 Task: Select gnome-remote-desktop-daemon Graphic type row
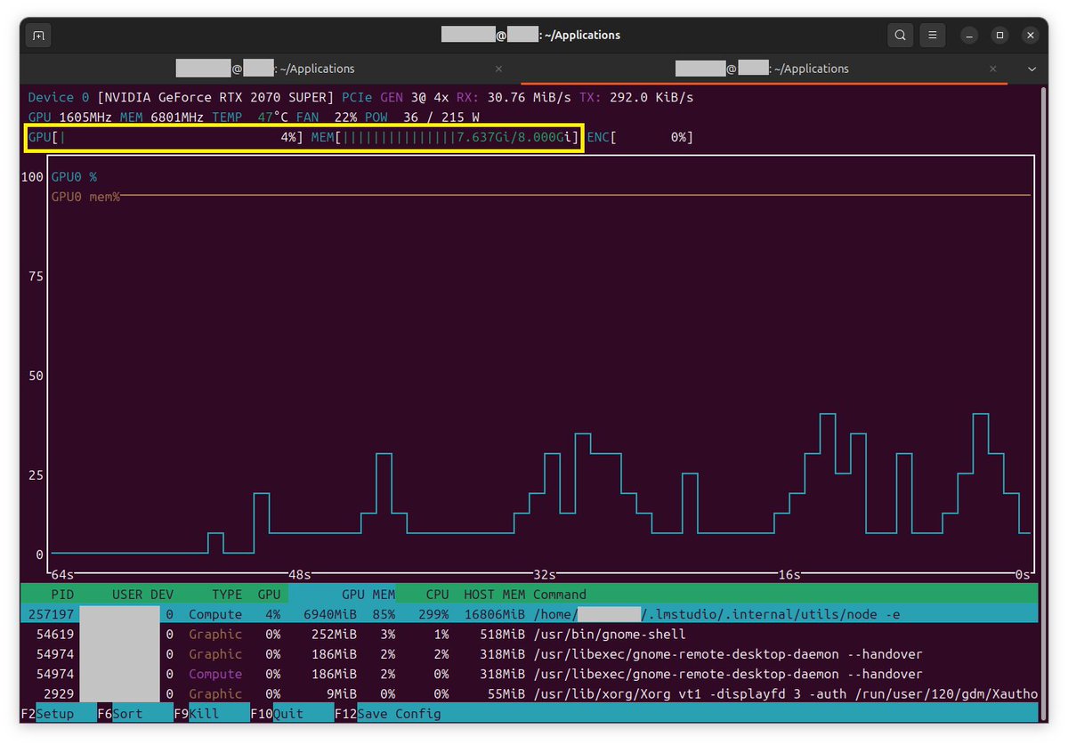529,654
